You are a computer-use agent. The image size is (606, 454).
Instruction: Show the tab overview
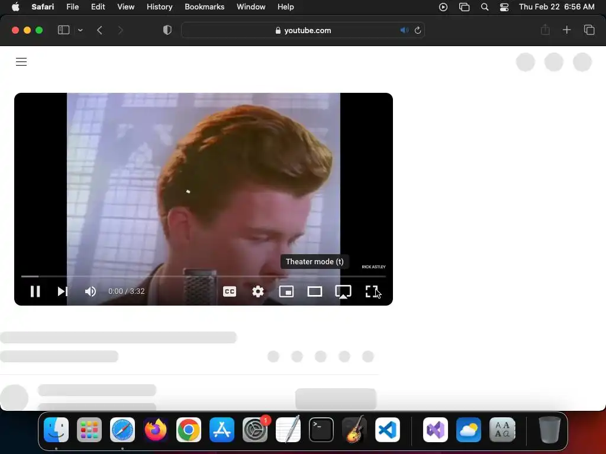coord(589,30)
